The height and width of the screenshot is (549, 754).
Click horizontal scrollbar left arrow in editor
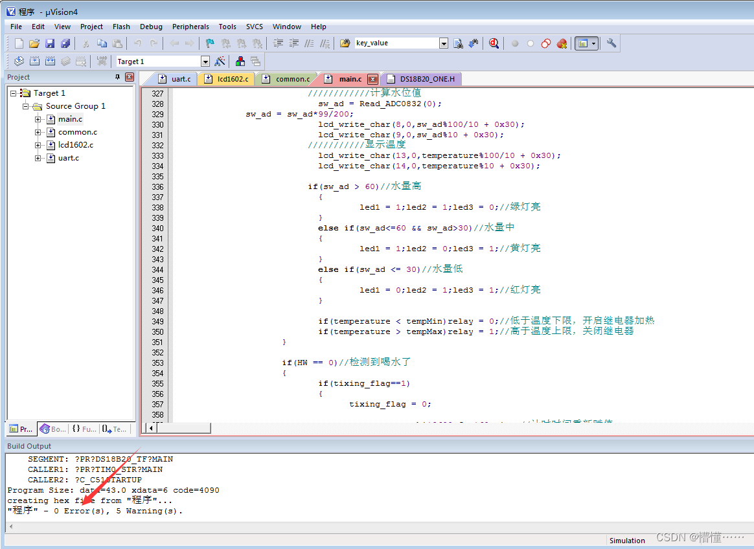click(151, 428)
